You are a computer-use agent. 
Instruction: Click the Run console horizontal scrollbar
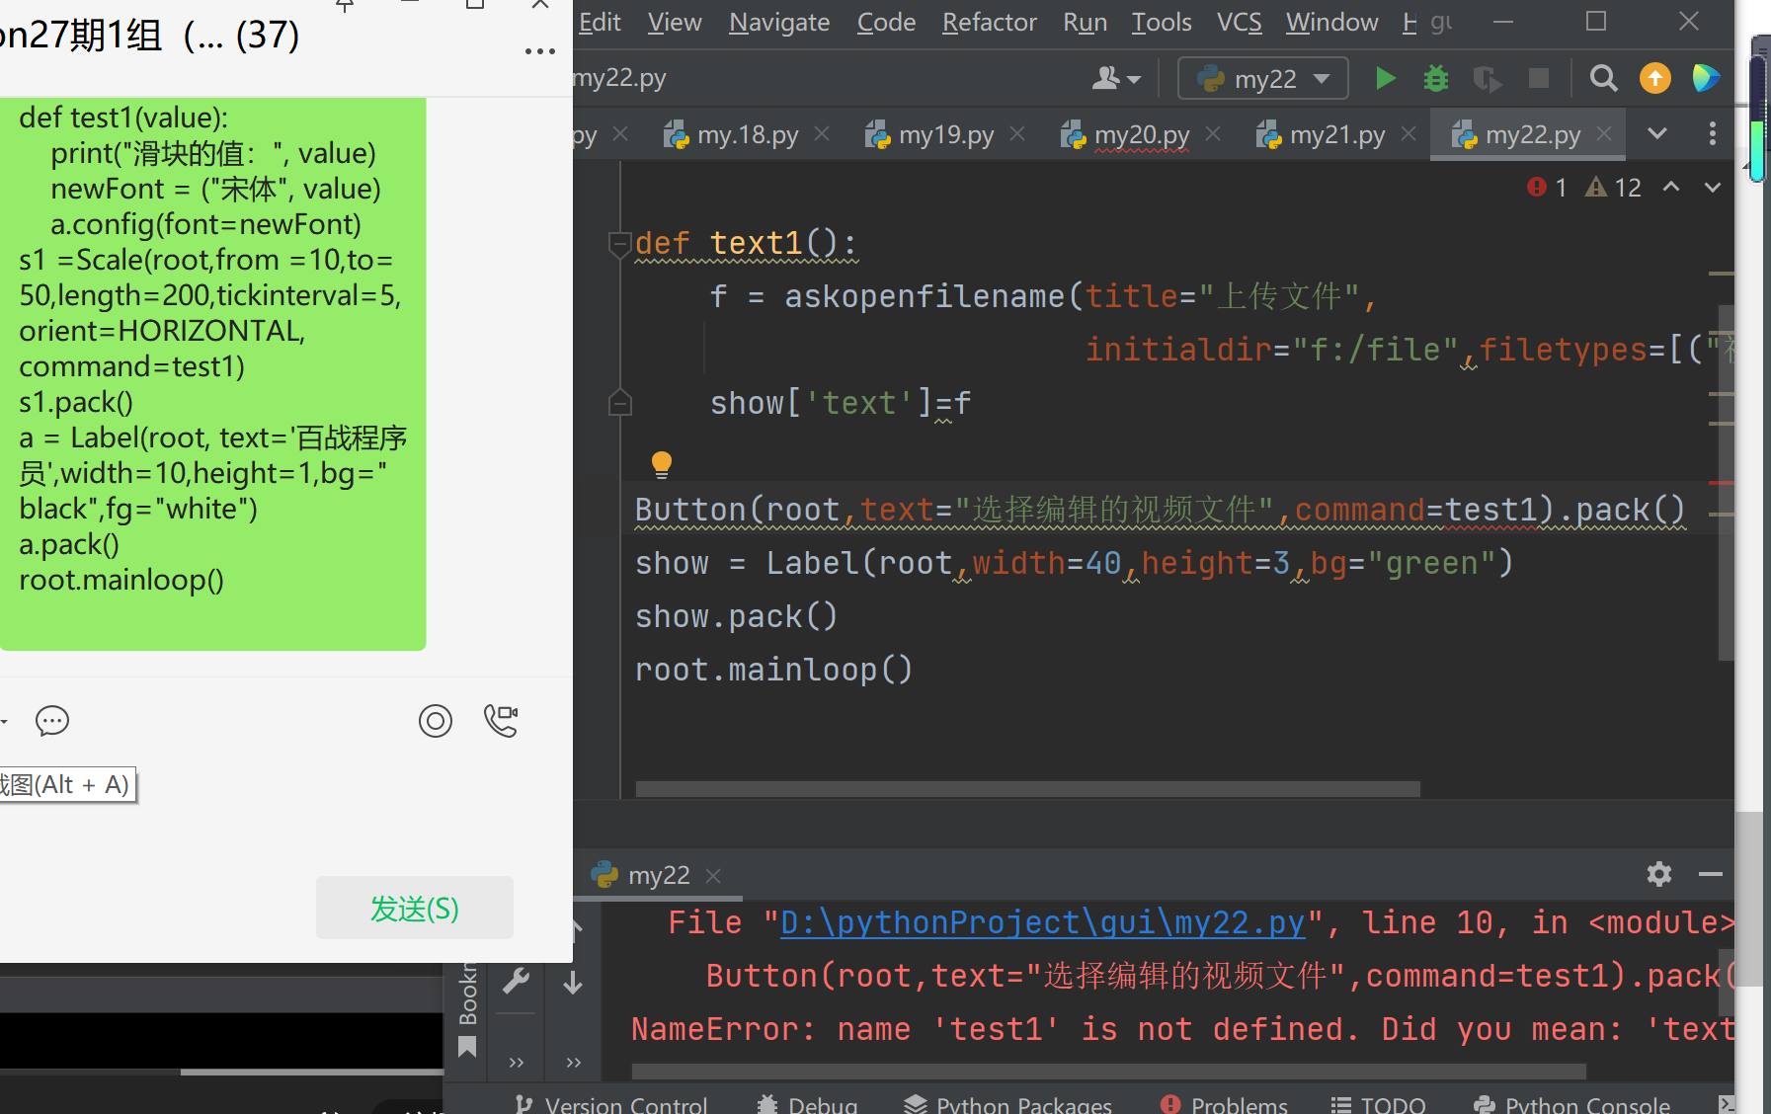1108,1072
